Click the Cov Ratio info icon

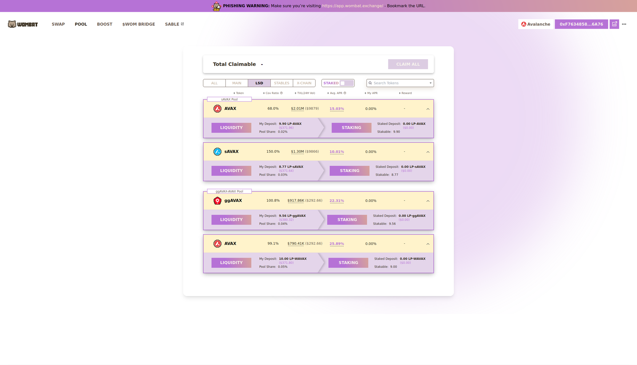(281, 93)
